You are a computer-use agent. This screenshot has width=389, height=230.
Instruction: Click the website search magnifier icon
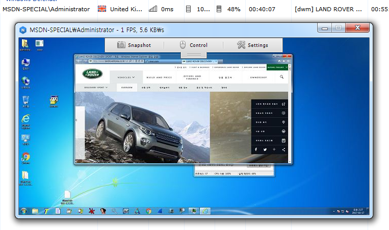[x=281, y=77]
